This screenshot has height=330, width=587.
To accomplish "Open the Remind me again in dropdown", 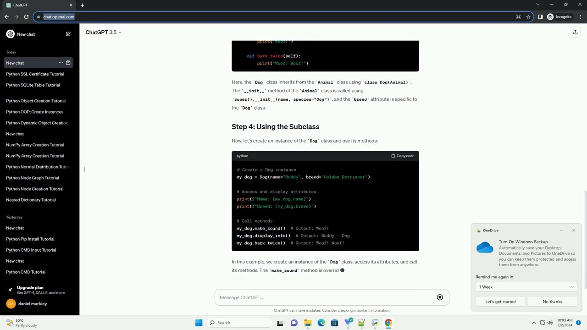I will [526, 287].
